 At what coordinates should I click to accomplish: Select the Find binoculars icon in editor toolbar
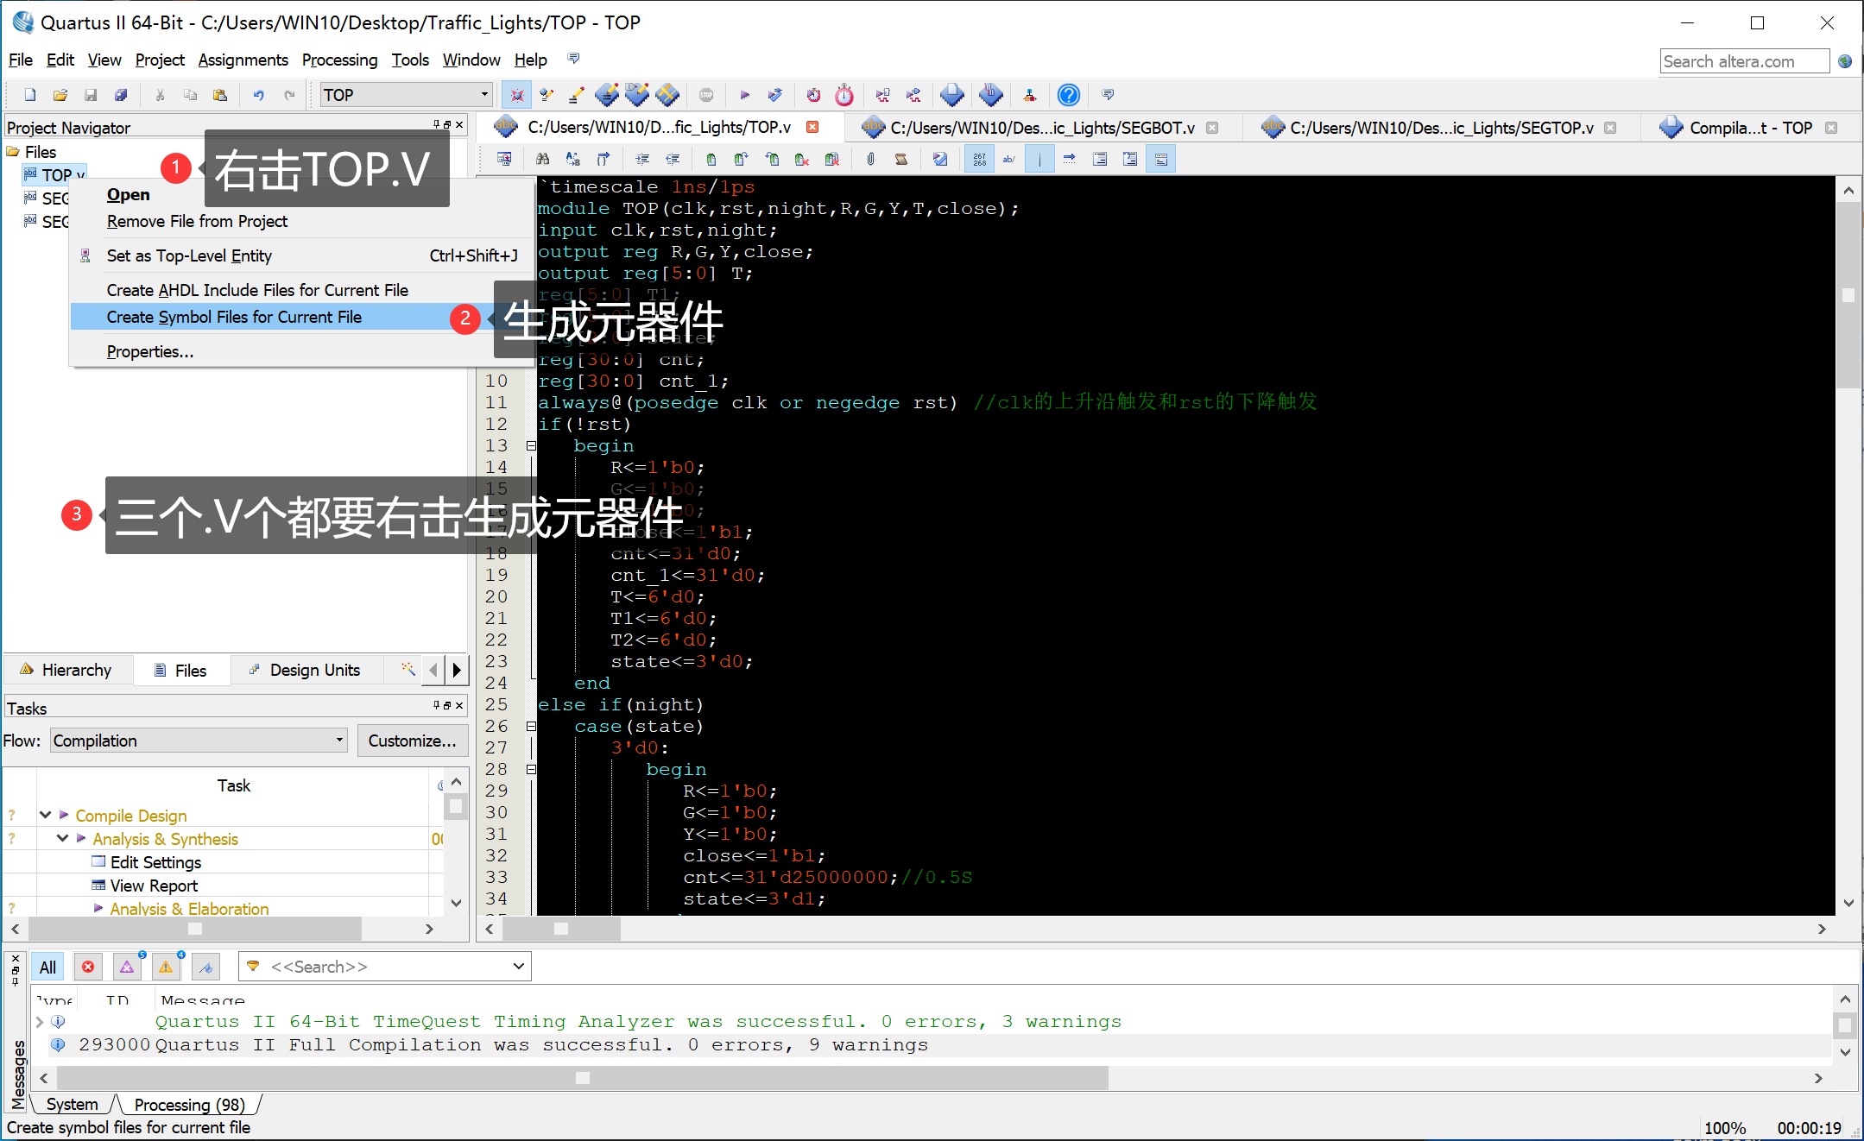[544, 159]
